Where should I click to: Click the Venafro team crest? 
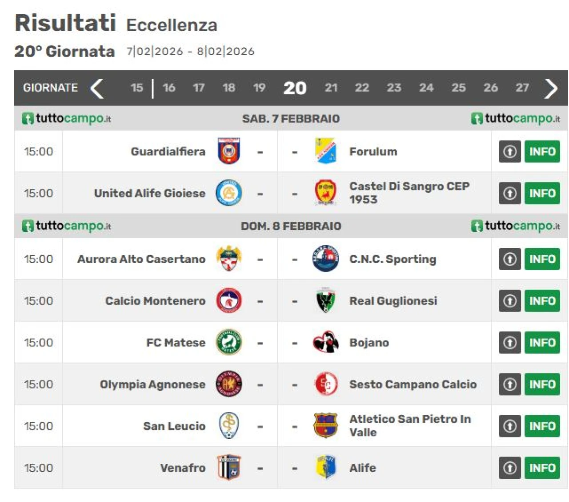pyautogui.click(x=229, y=468)
